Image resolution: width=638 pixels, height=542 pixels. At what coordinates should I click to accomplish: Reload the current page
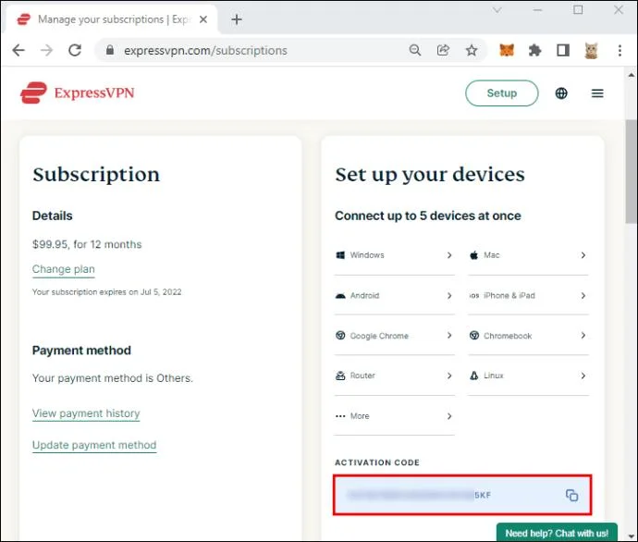tap(75, 51)
